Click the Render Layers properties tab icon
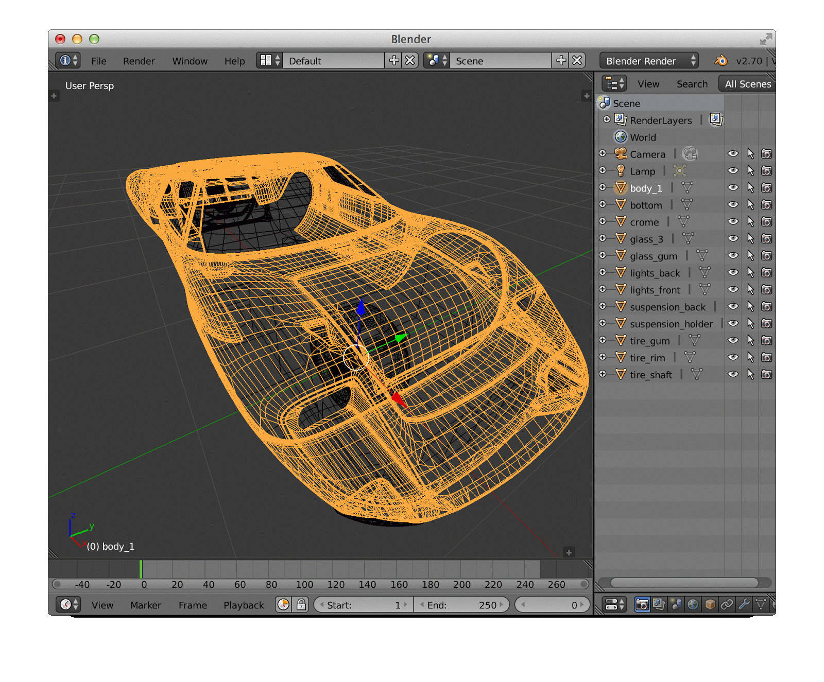Viewport: 824px width, 682px height. [x=659, y=604]
